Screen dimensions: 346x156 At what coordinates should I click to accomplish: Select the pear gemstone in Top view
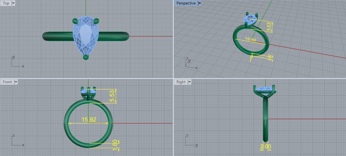coord(86,36)
